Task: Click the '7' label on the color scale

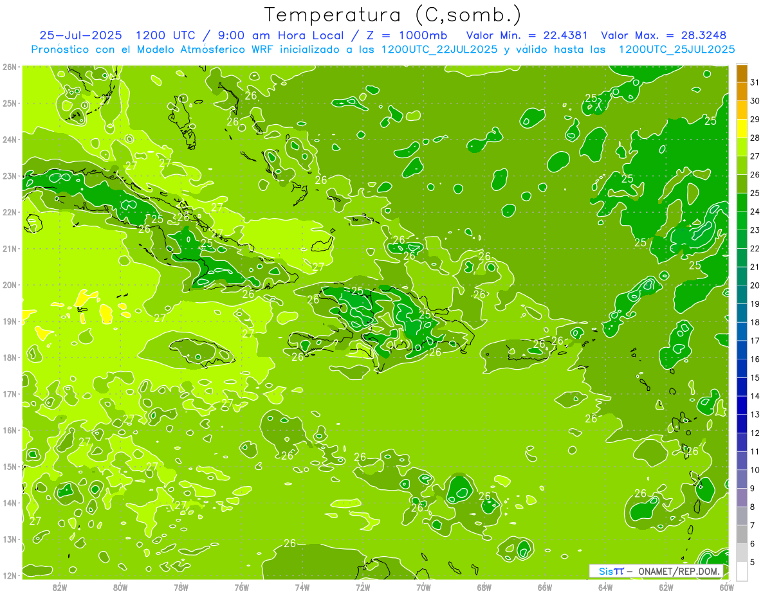Action: [x=753, y=525]
